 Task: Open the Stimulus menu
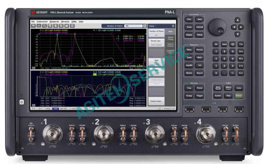tap(65, 22)
